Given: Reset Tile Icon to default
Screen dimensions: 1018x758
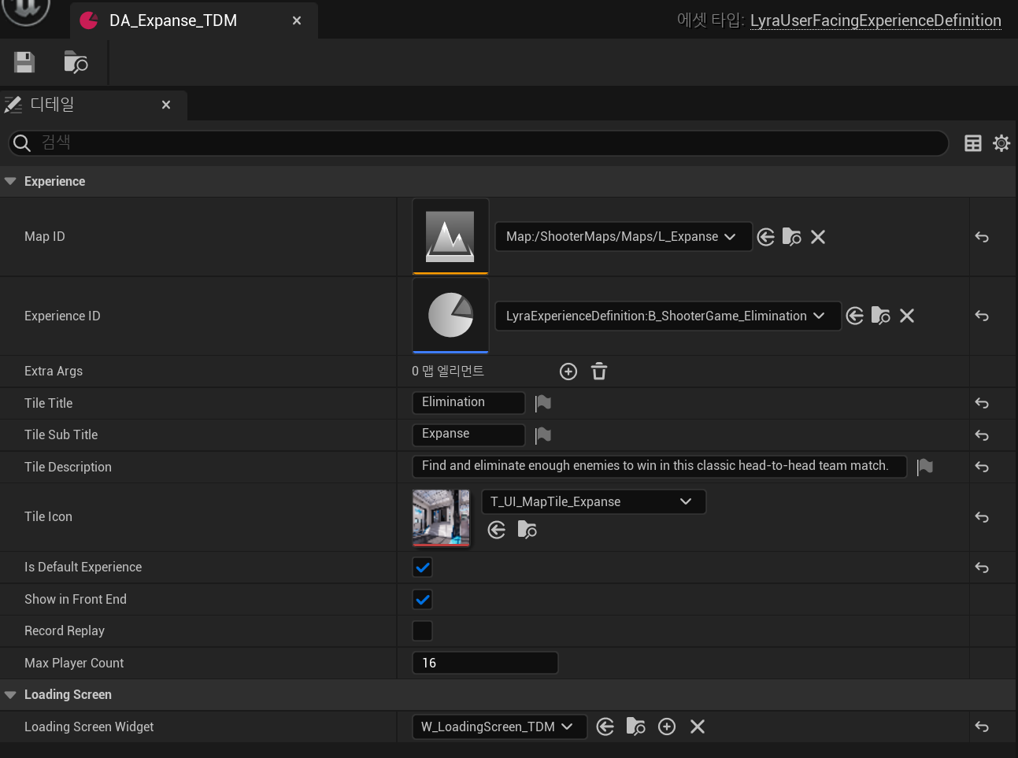Looking at the screenshot, I should coord(982,517).
